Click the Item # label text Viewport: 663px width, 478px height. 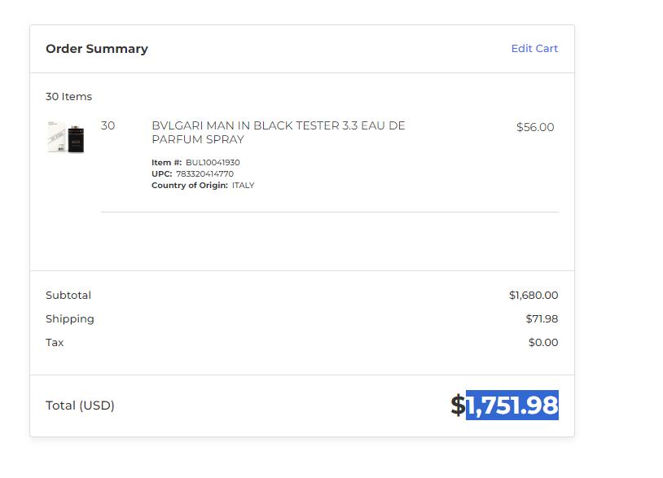click(x=167, y=163)
